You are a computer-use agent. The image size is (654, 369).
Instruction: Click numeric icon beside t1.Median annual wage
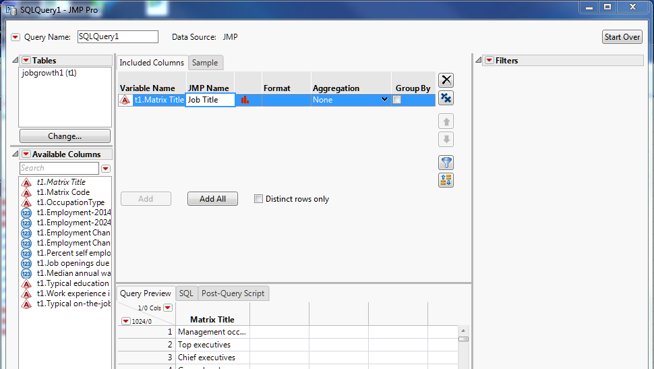(x=26, y=274)
